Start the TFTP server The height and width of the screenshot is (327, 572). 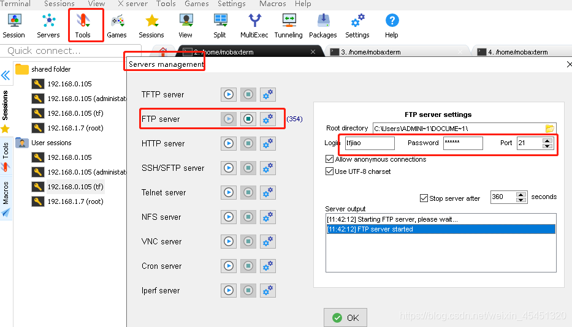pos(229,94)
